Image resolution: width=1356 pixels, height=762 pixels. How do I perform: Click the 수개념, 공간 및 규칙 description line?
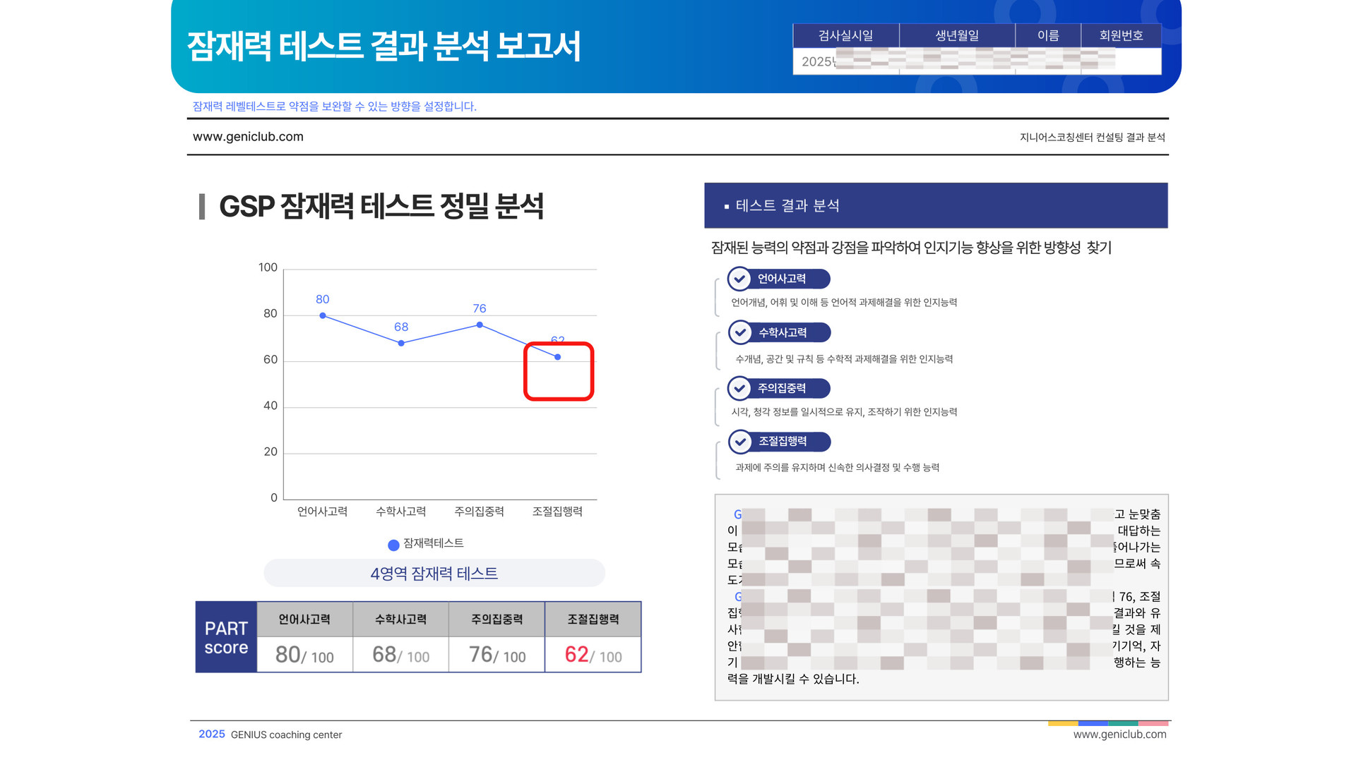(x=844, y=359)
